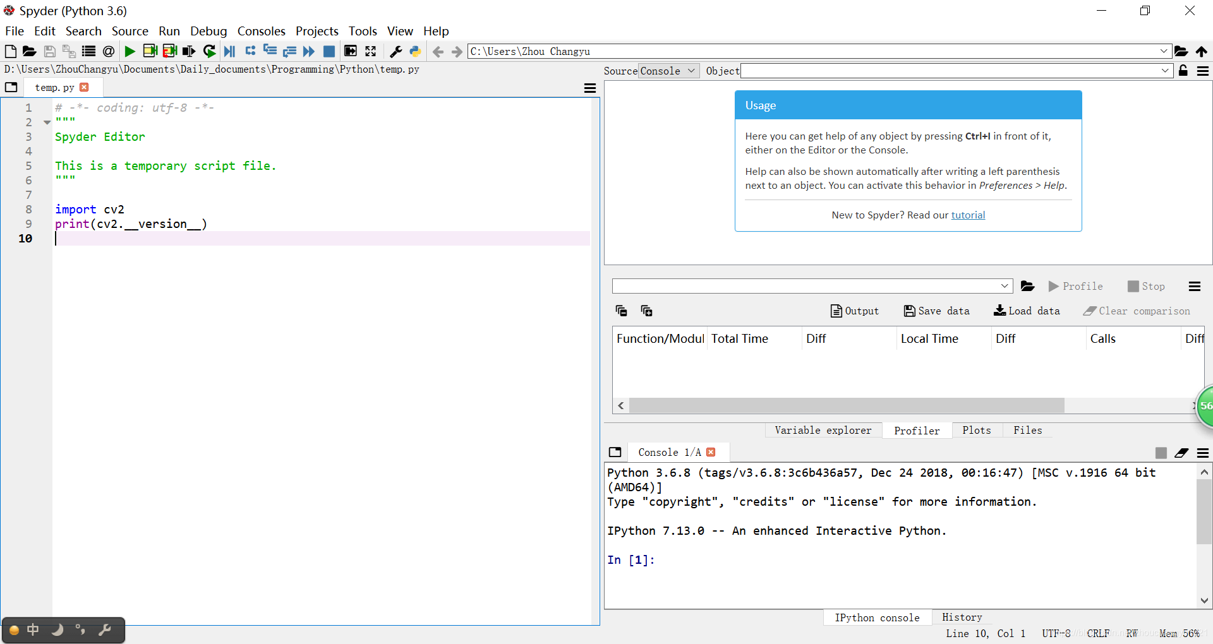Open a file using the toolbar folder icon

(x=29, y=51)
